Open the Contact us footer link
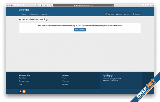This screenshot has width=160, height=102. point(22,78)
